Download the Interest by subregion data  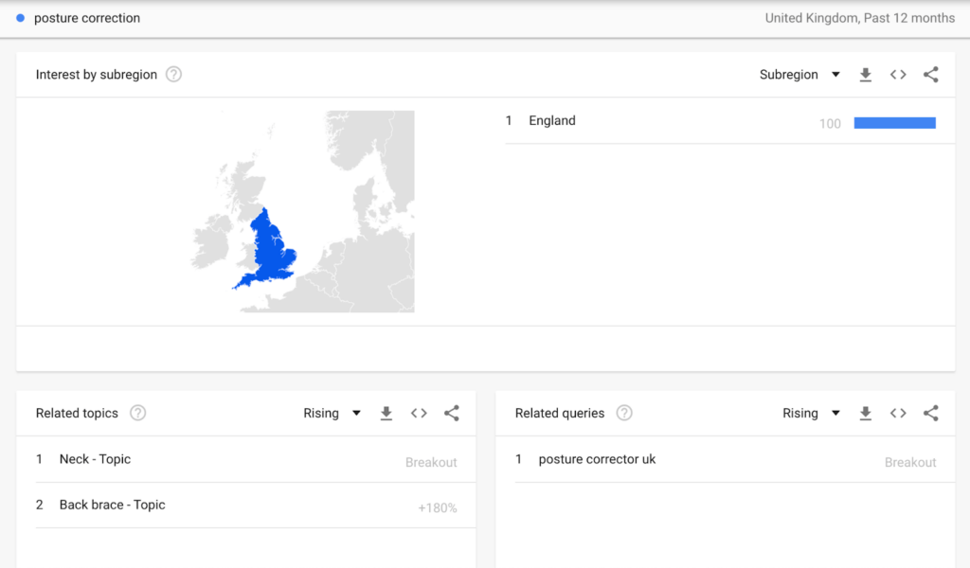click(x=866, y=75)
